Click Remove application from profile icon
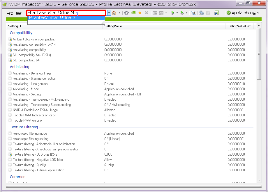 click(161, 13)
